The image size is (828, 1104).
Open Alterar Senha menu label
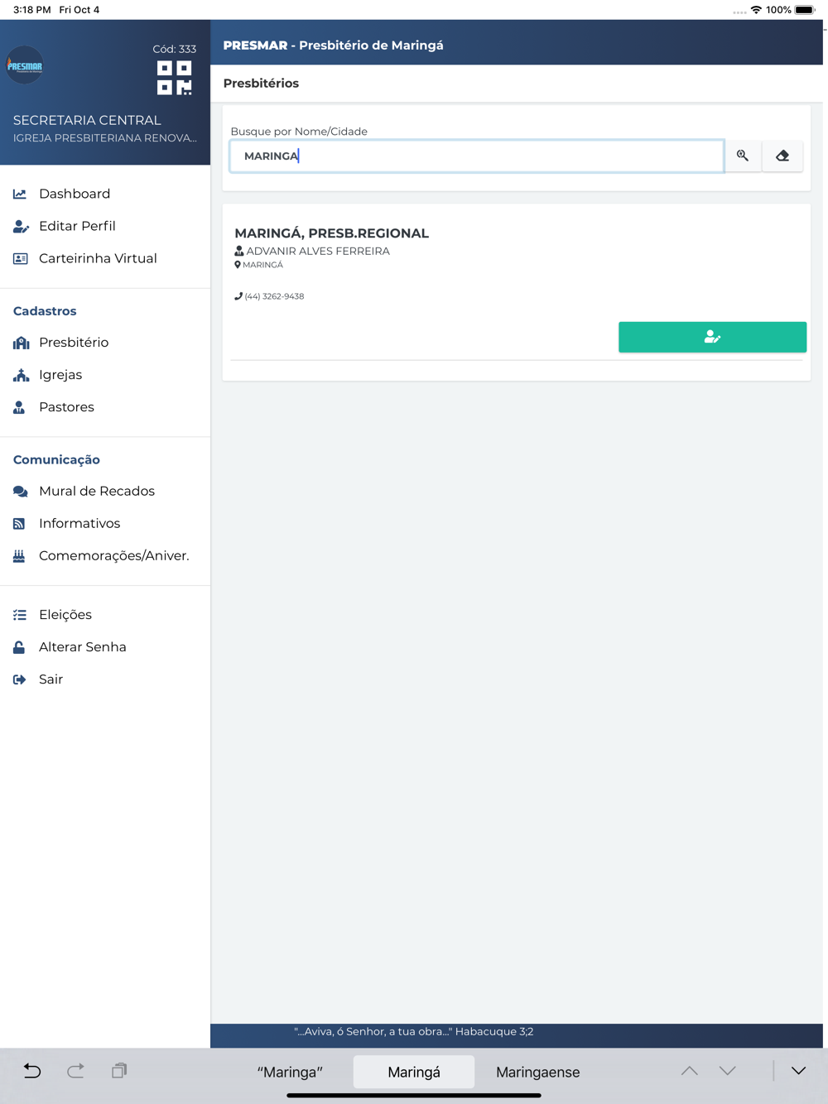(x=83, y=647)
